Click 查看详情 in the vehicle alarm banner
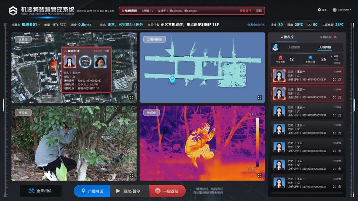 [246, 11]
